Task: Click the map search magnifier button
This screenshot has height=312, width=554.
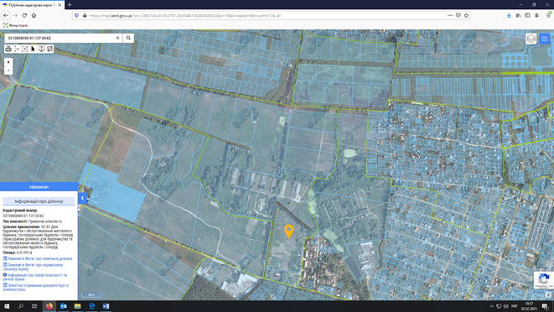Action: 128,38
